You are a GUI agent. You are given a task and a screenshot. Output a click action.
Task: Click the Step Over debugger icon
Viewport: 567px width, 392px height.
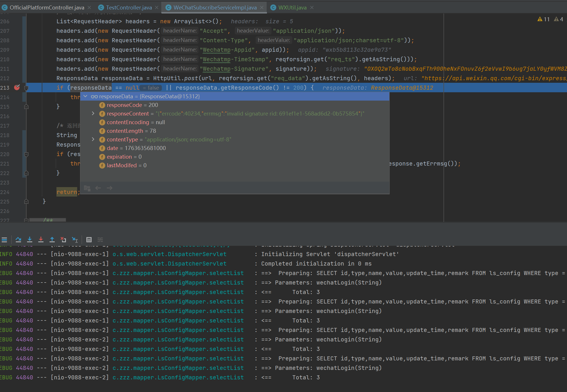pyautogui.click(x=18, y=239)
